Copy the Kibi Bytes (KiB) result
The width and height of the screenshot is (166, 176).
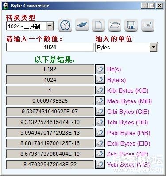tap(100, 90)
